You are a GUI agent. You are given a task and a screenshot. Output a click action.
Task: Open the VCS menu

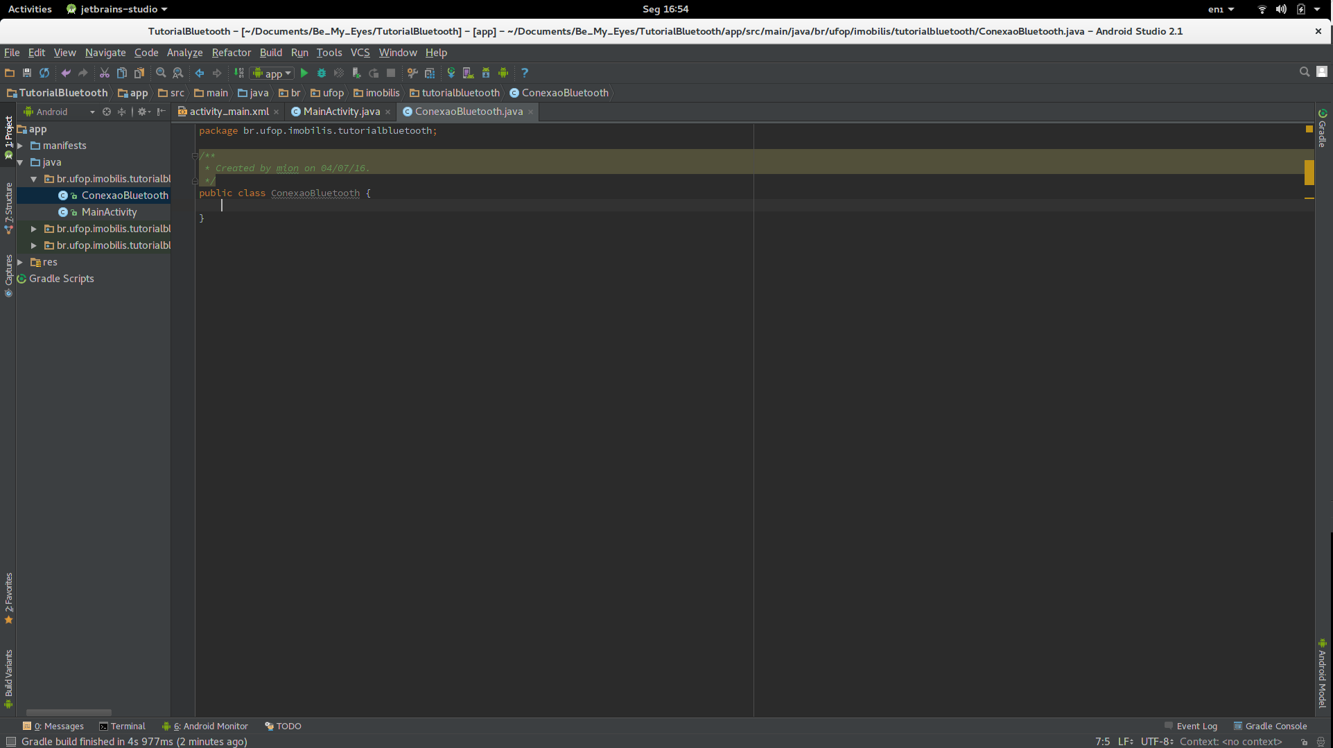tap(360, 53)
